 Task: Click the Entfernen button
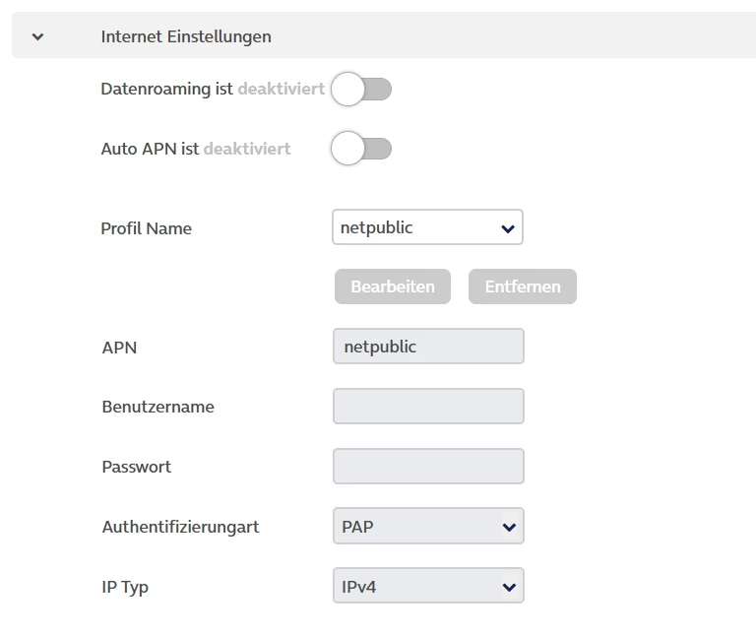(x=522, y=286)
